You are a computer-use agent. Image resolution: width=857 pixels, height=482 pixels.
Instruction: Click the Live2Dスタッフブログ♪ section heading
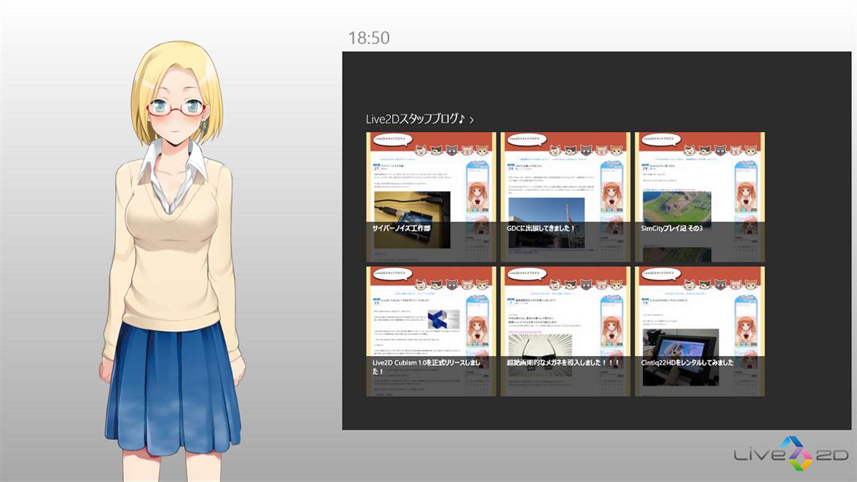415,119
